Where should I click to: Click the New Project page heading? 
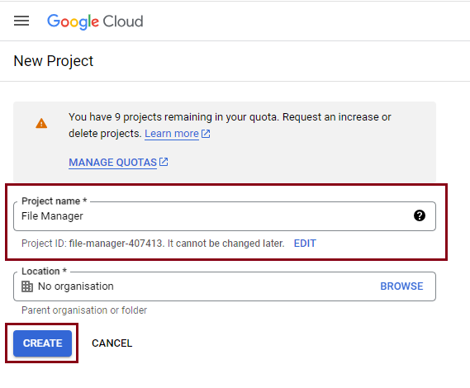[x=54, y=61]
